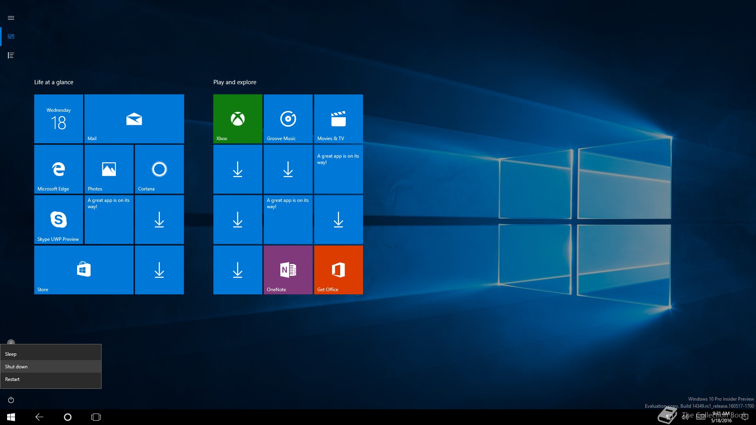The image size is (756, 425).
Task: Switch to the All apps list icon
Action: (11, 55)
